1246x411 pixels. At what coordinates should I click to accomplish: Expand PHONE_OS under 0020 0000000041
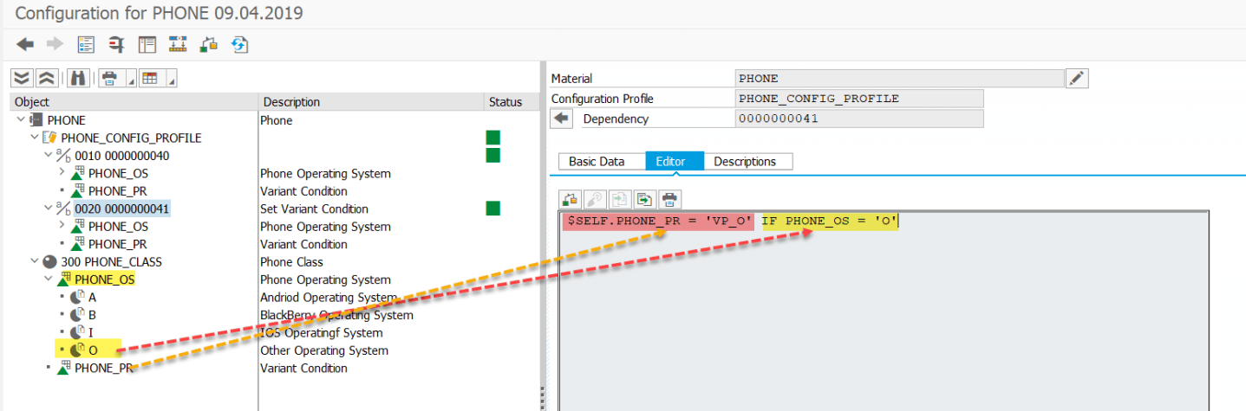point(62,226)
